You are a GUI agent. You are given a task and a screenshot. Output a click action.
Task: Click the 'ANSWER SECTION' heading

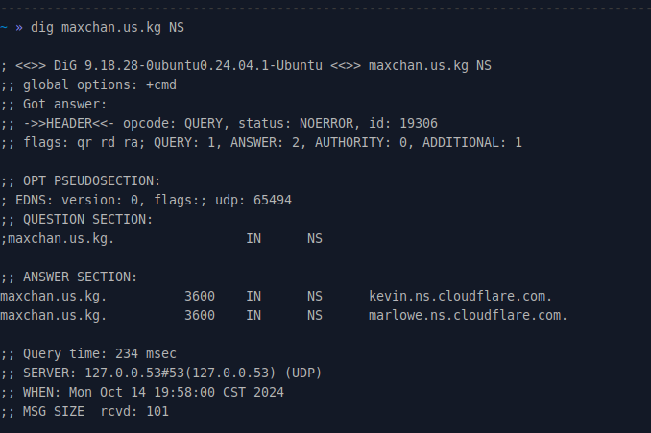click(x=80, y=277)
